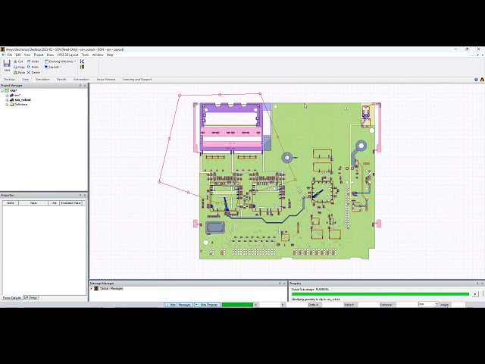Open the Edit menu
This screenshot has height=364, width=485.
tap(18, 55)
